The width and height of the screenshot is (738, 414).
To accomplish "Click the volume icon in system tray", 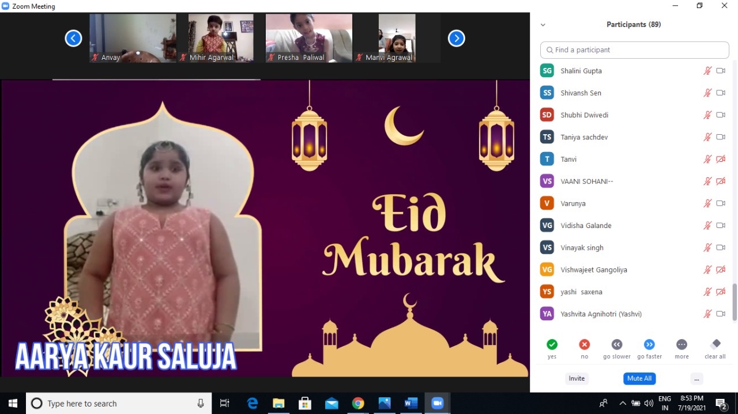I will pyautogui.click(x=649, y=404).
